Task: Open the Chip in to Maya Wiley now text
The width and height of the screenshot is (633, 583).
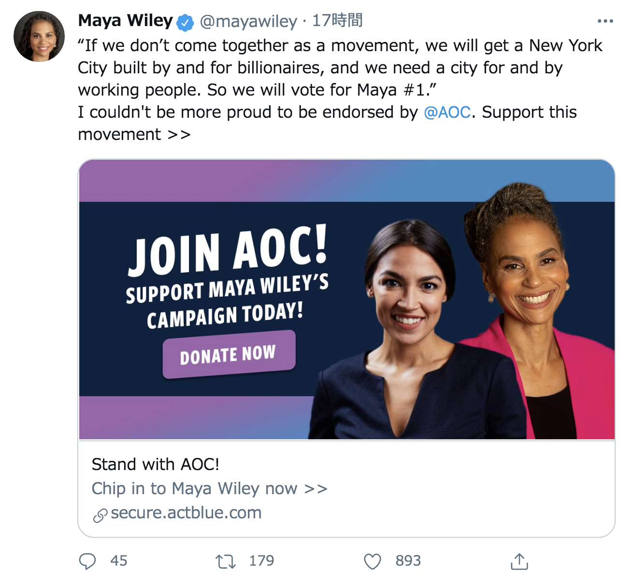Action: tap(209, 488)
